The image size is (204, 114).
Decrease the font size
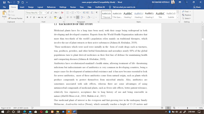[51, 13]
